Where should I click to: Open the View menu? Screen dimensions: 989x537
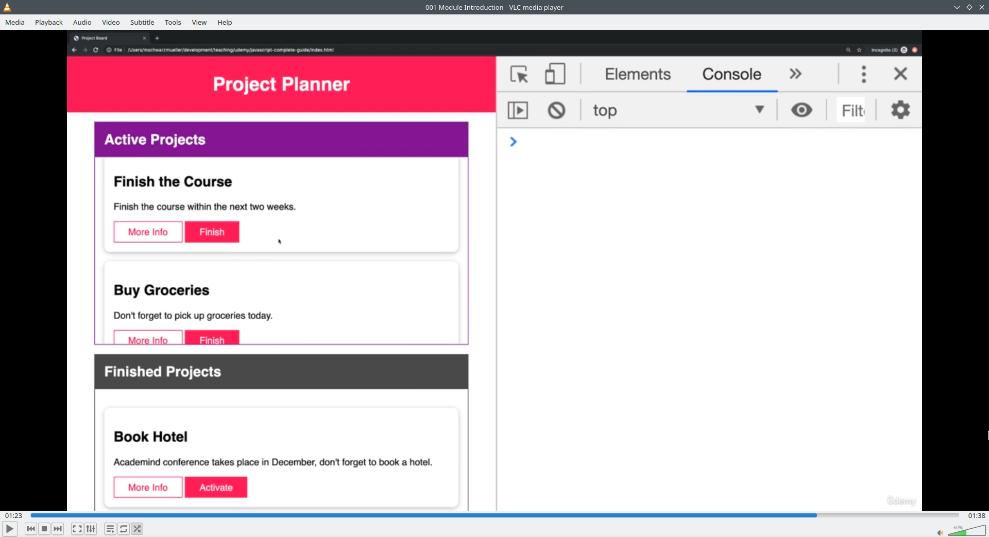[x=199, y=22]
